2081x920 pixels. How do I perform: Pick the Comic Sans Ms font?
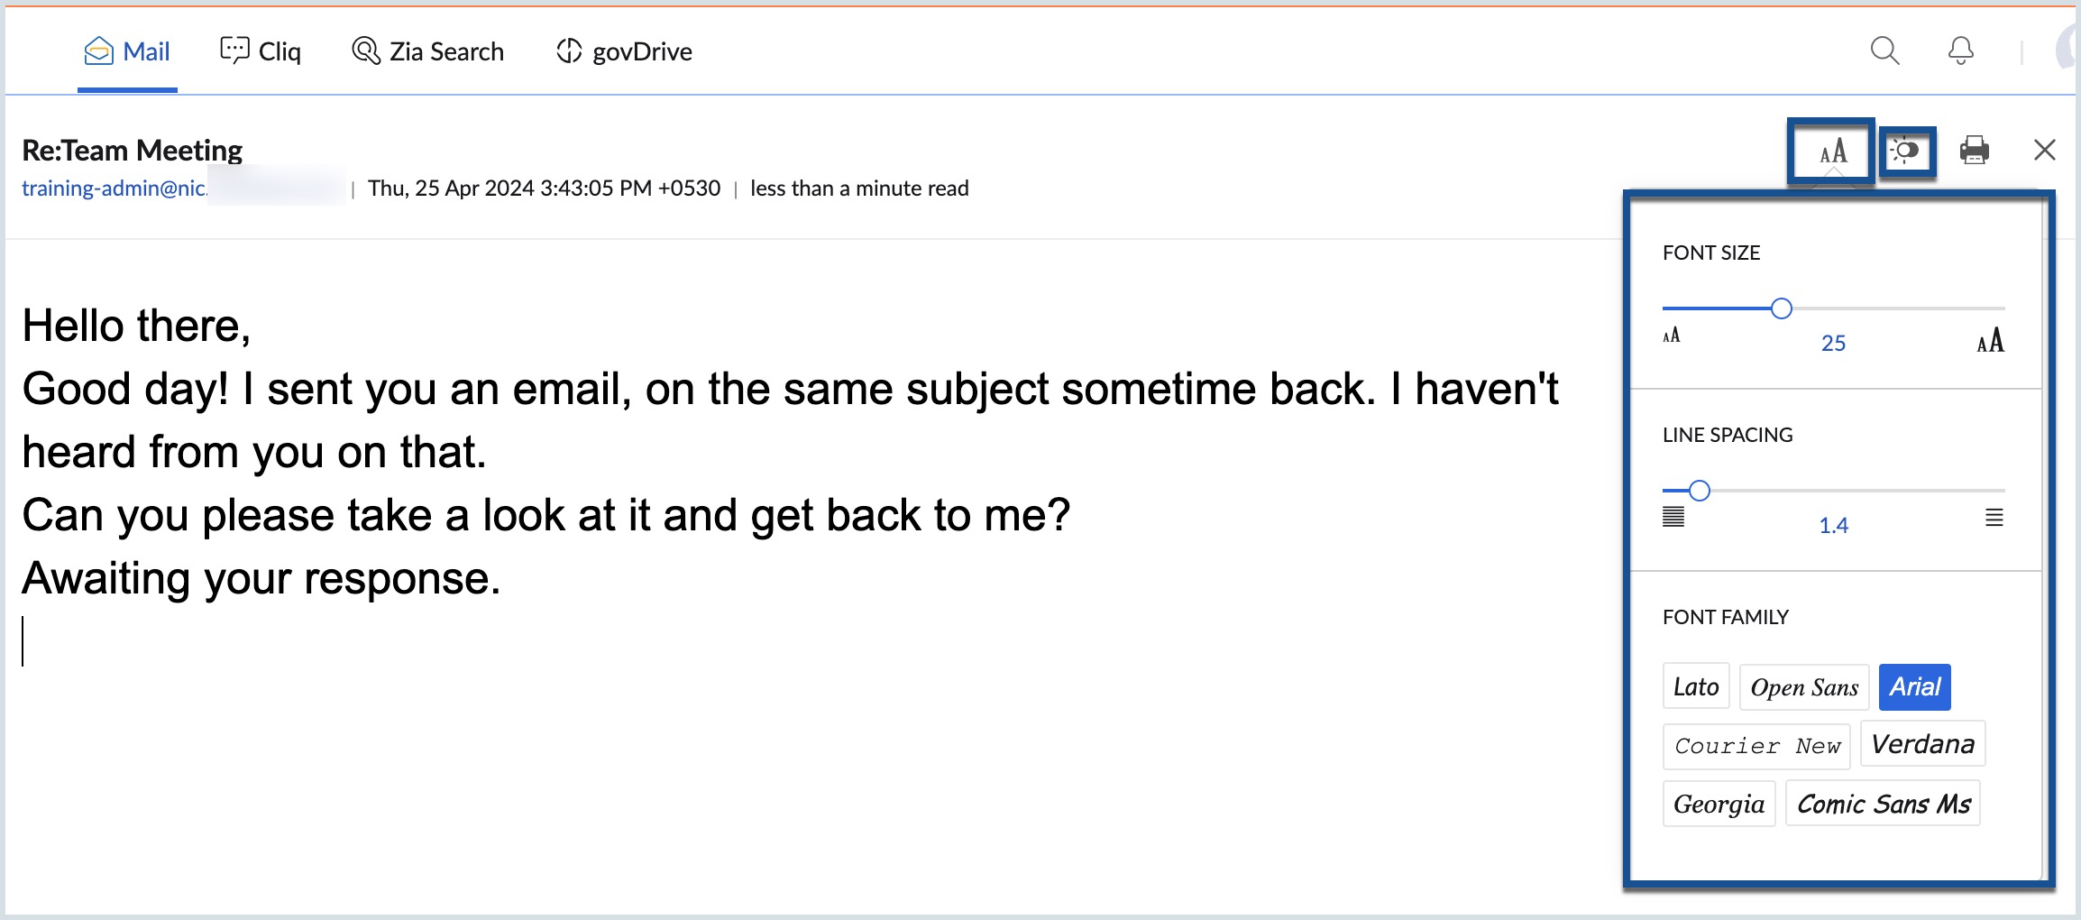(x=1883, y=804)
